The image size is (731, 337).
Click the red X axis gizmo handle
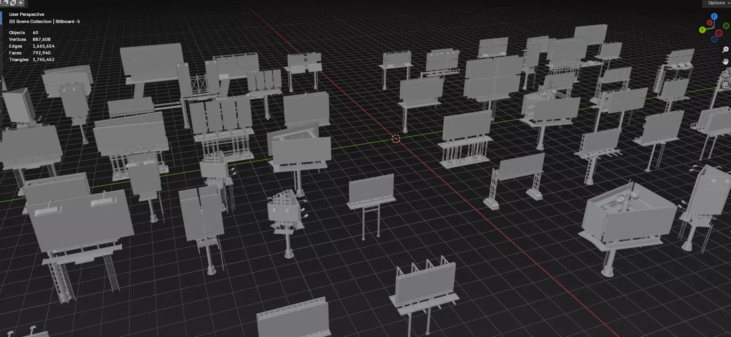point(710,23)
